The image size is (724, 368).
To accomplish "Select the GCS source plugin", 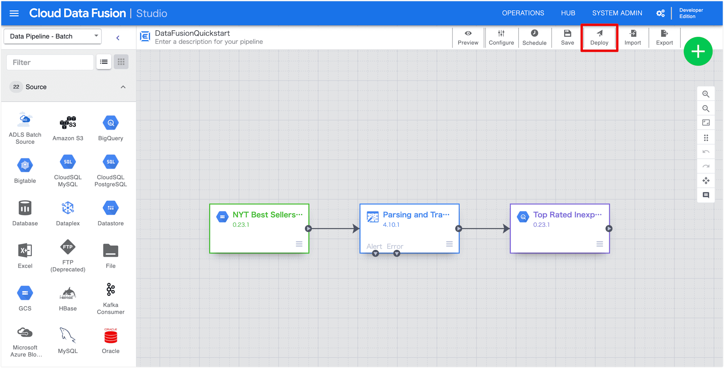I will (x=25, y=299).
